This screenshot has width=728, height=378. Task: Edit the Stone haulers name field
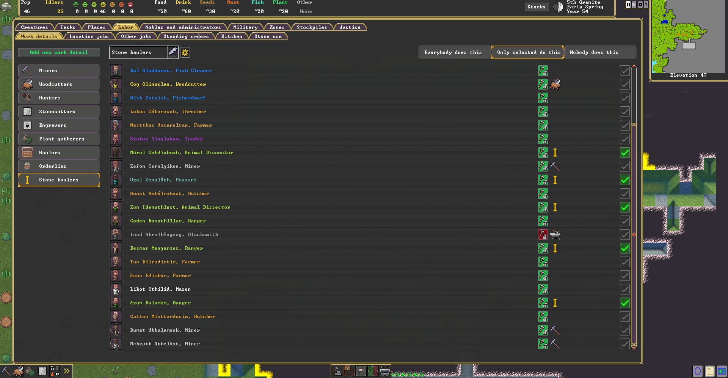pyautogui.click(x=138, y=52)
